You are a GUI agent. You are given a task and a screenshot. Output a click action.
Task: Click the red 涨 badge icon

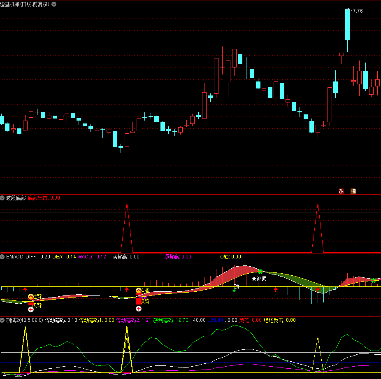pyautogui.click(x=341, y=191)
